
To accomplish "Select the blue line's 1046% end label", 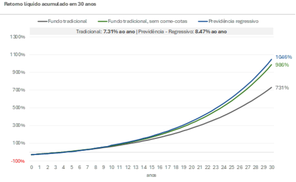I will coord(283,57).
